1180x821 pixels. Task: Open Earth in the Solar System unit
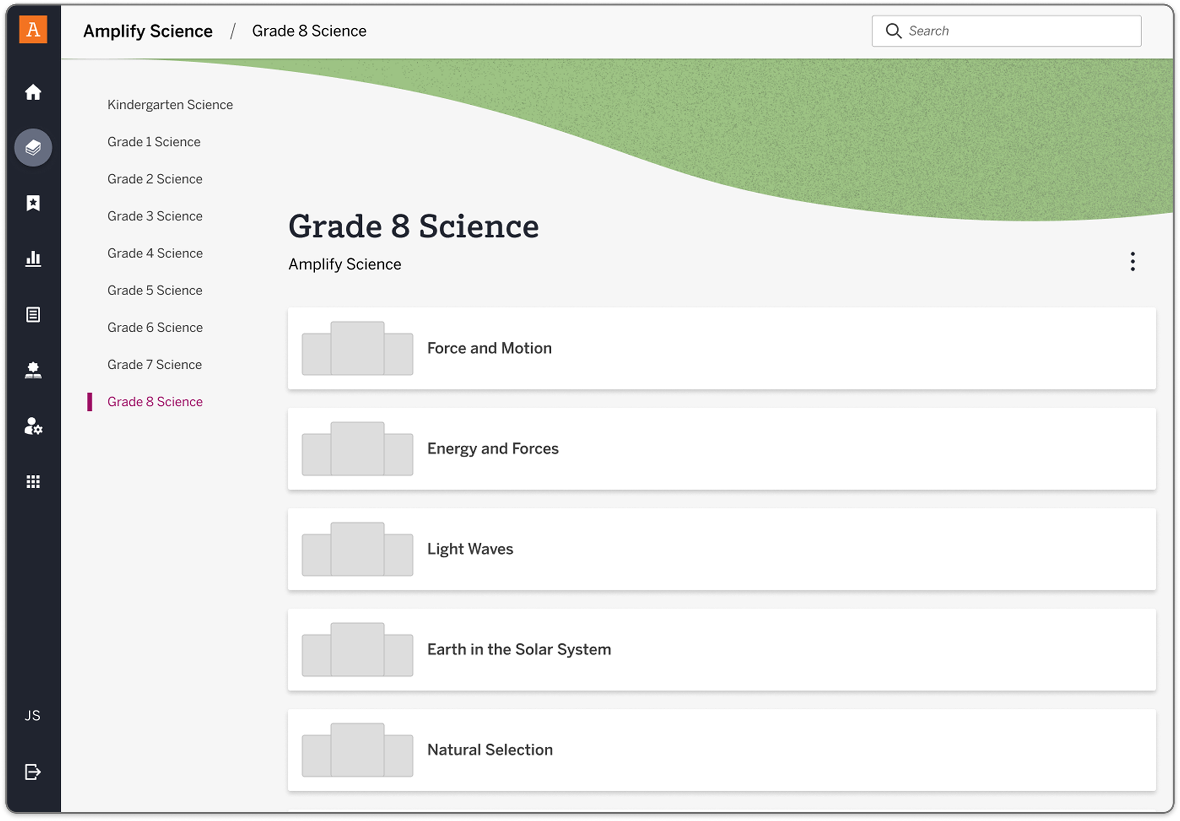tap(722, 649)
